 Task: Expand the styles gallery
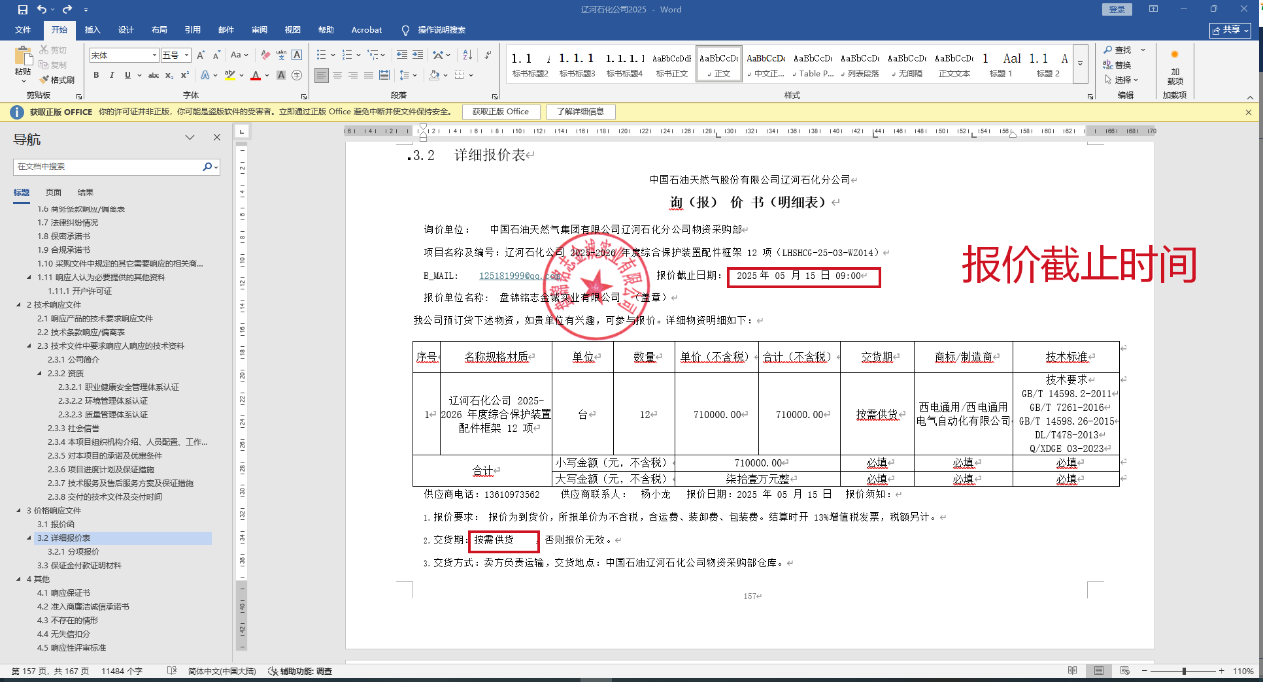[1081, 63]
